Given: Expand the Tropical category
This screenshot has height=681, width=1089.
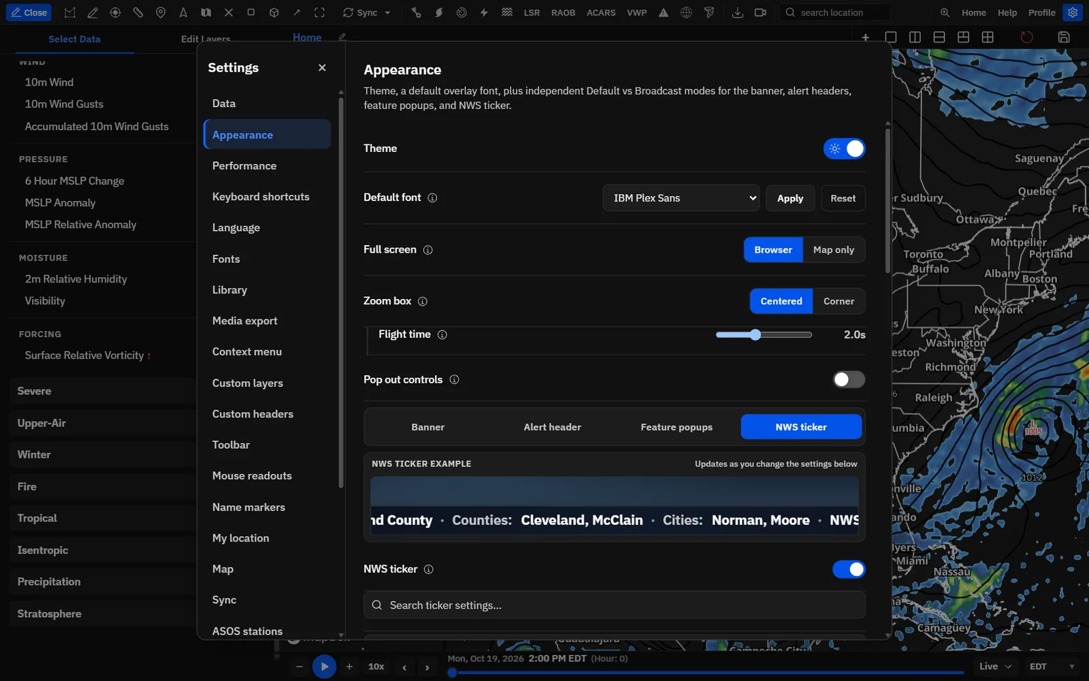Looking at the screenshot, I should click(x=102, y=518).
